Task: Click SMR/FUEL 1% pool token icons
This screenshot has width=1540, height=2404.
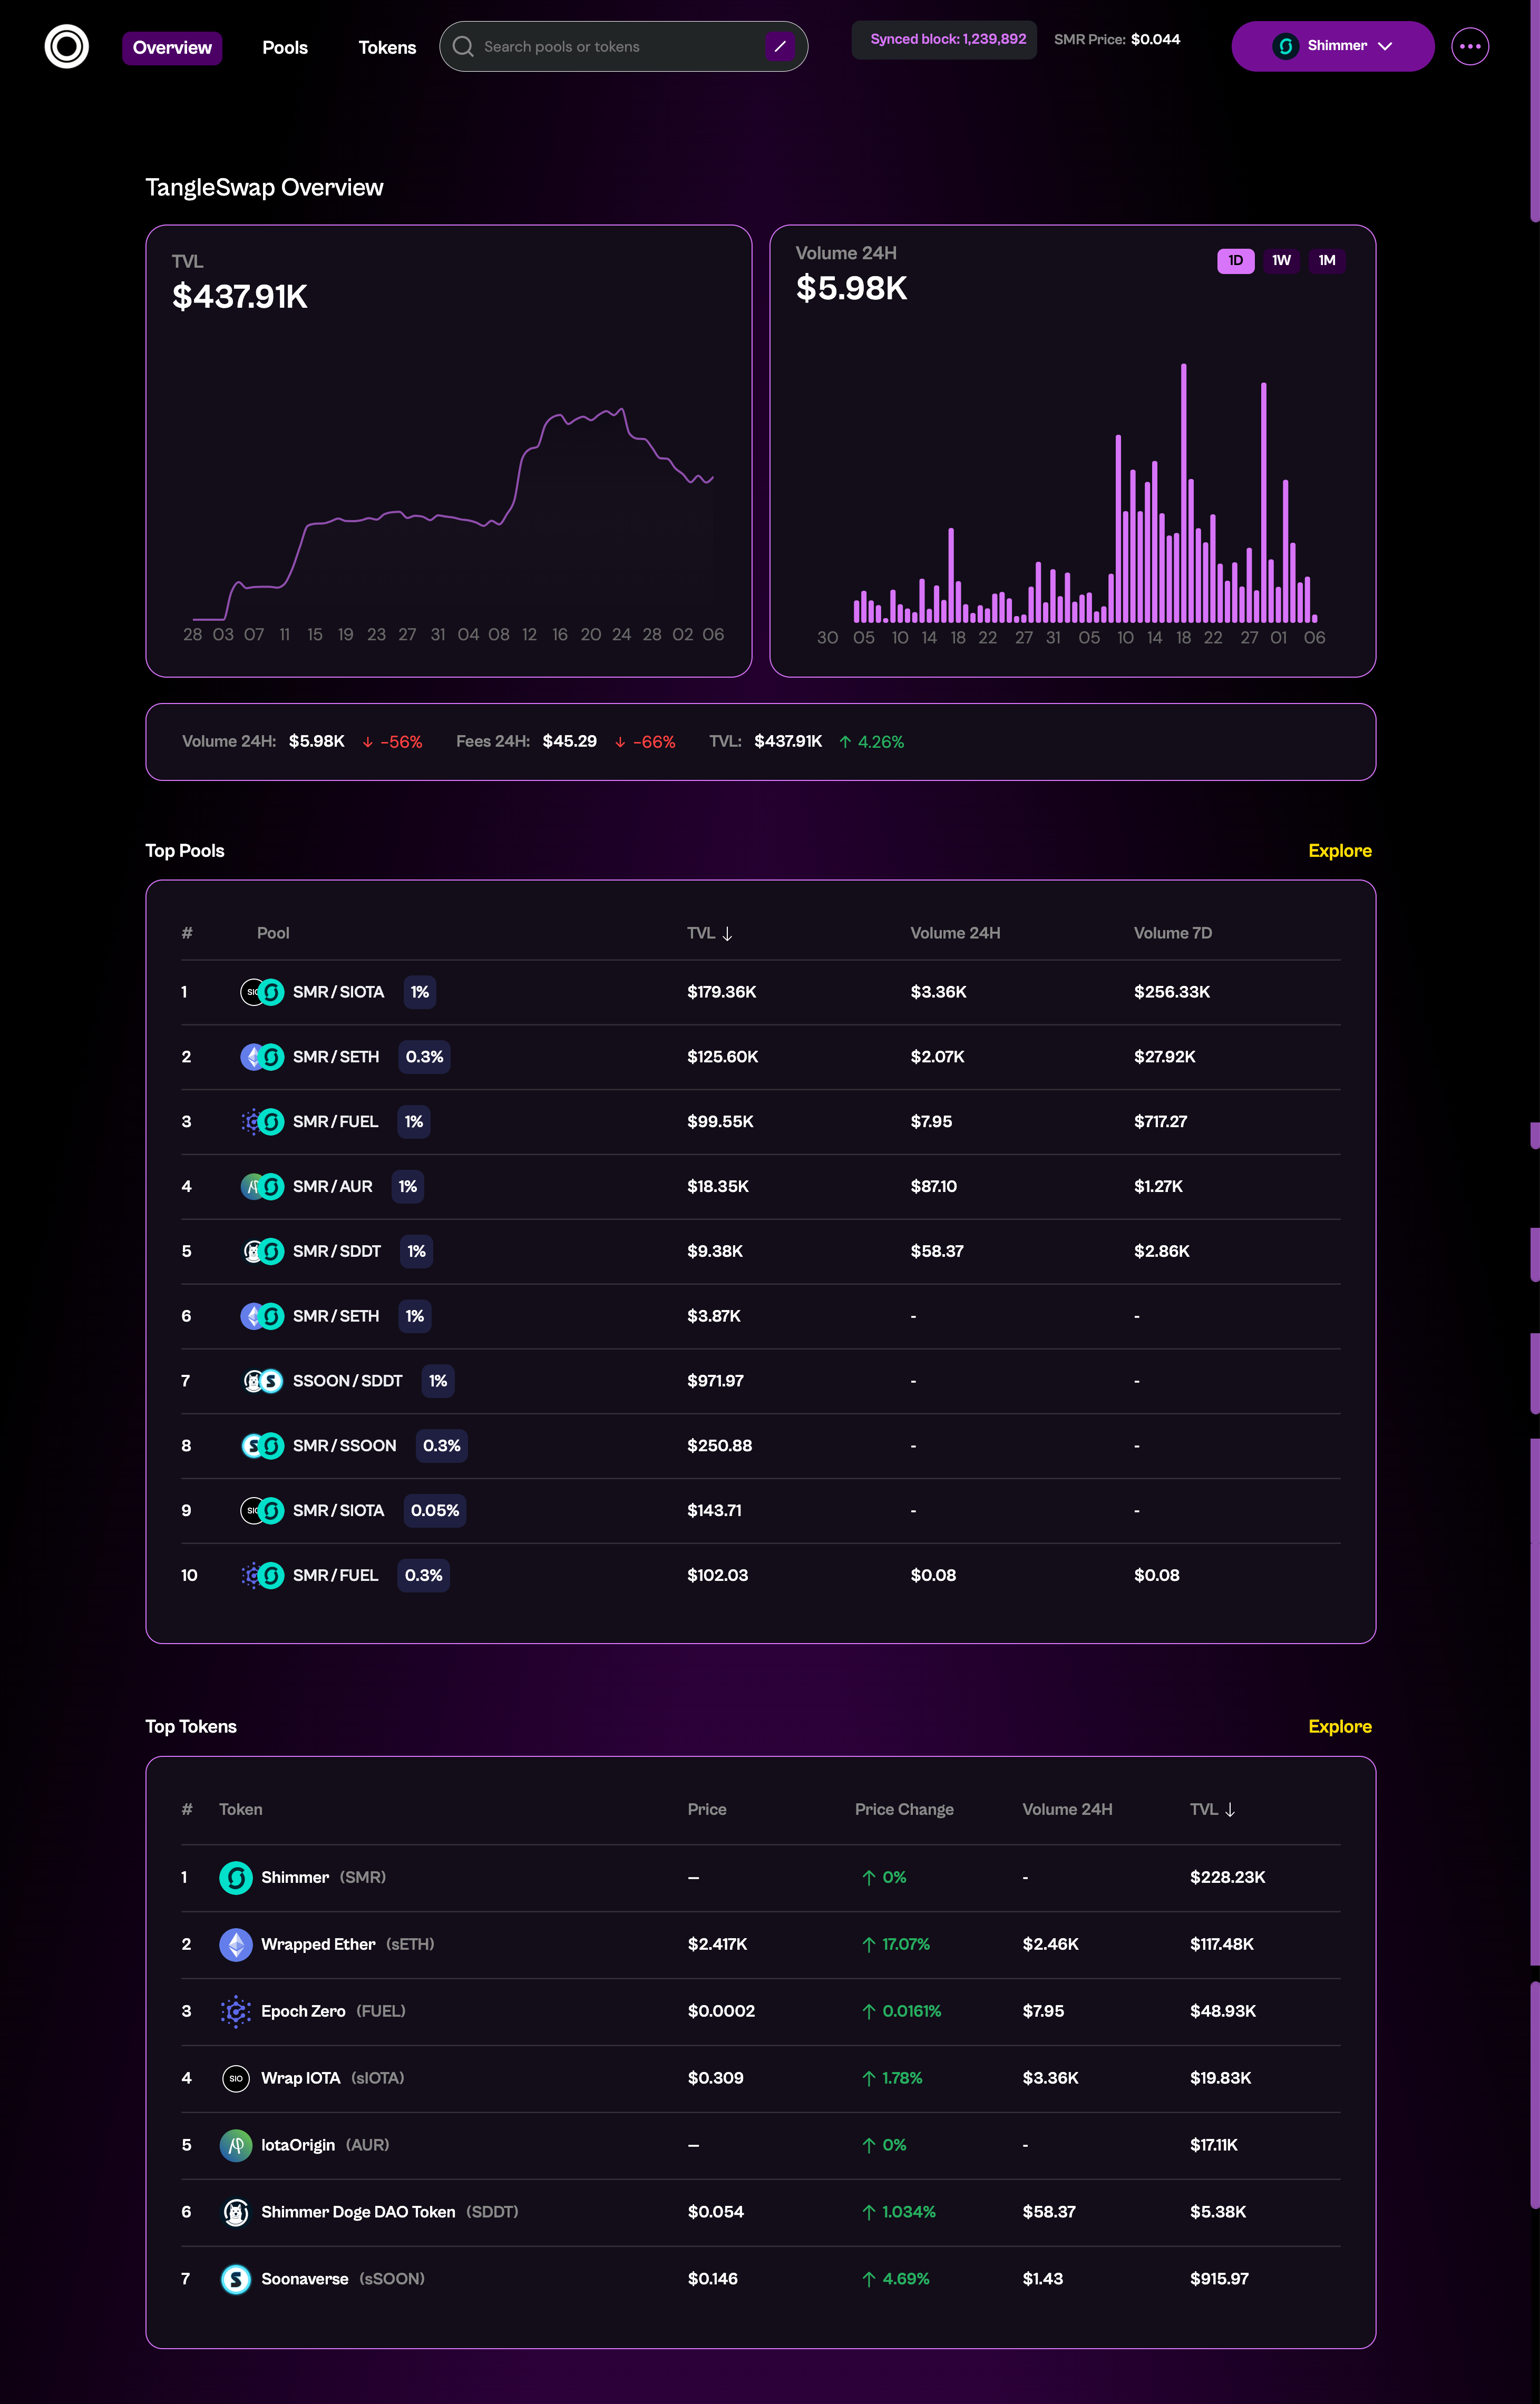Action: (263, 1121)
